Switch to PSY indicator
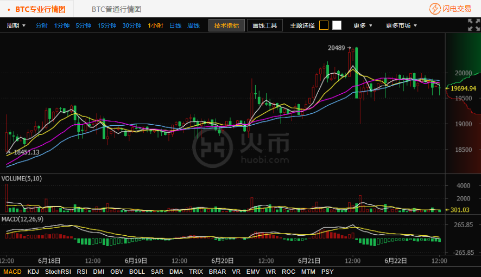 (x=327, y=272)
